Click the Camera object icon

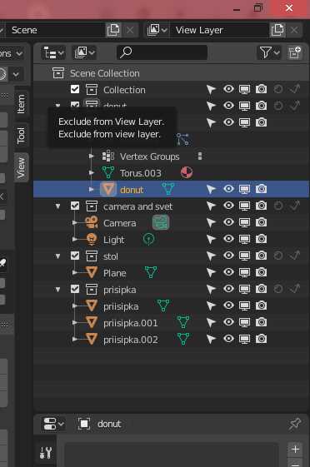coord(91,222)
